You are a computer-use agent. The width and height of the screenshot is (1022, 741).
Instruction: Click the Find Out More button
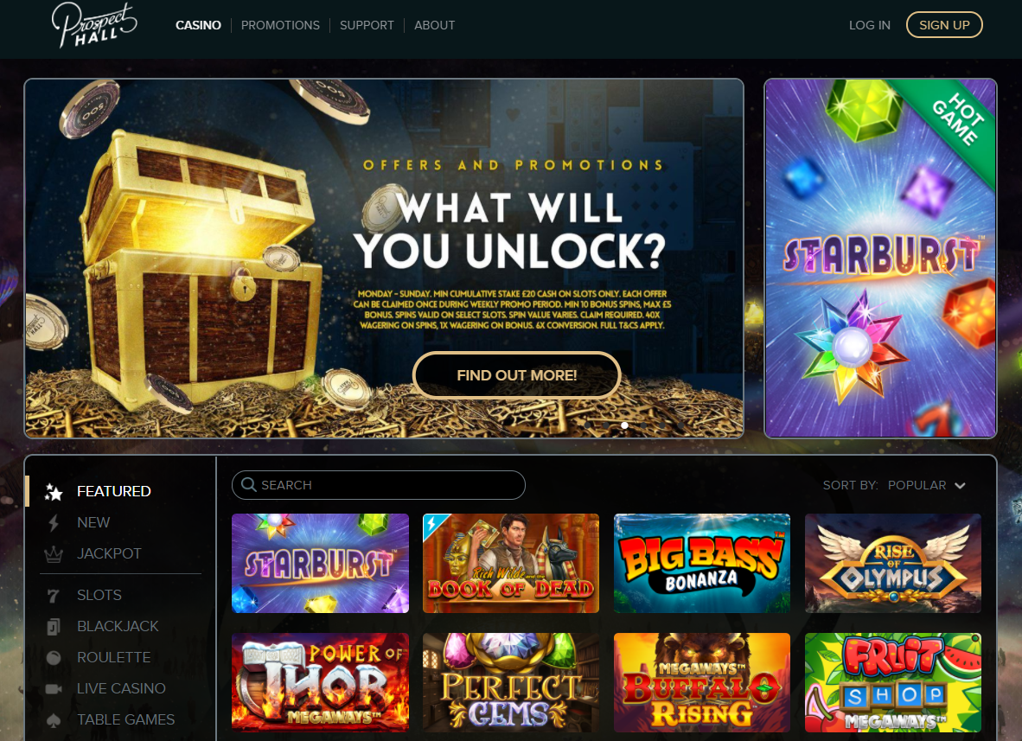click(516, 375)
